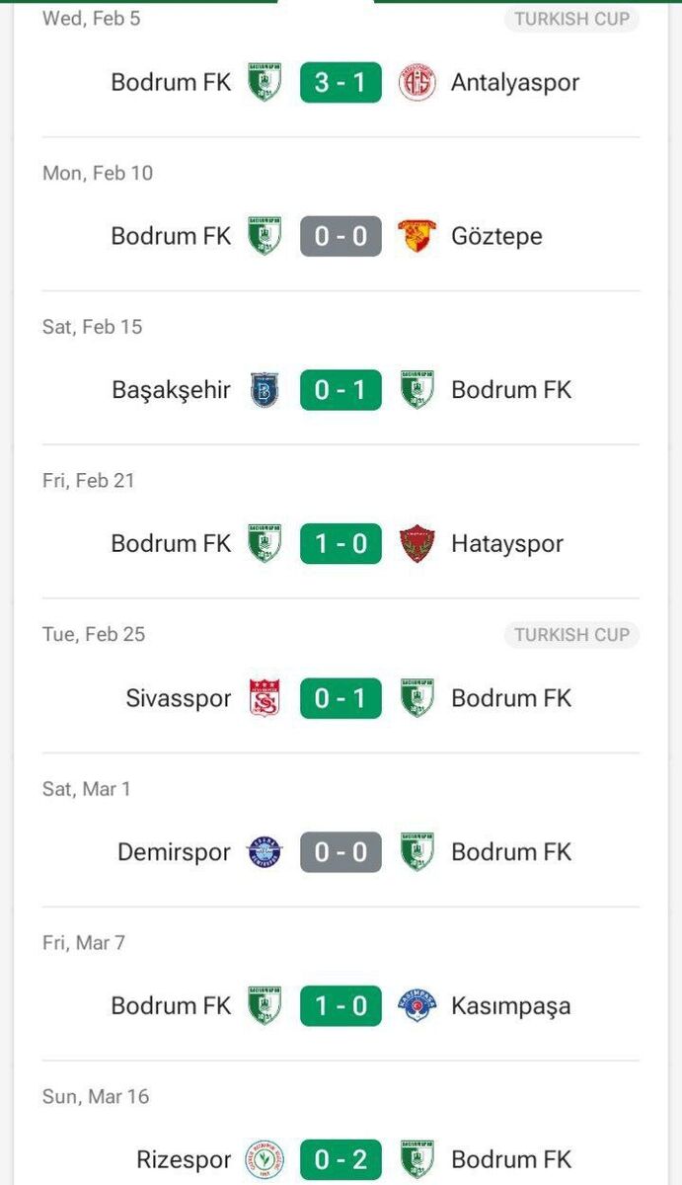Click the Göztepe club logo
This screenshot has height=1185, width=682.
pyautogui.click(x=417, y=237)
